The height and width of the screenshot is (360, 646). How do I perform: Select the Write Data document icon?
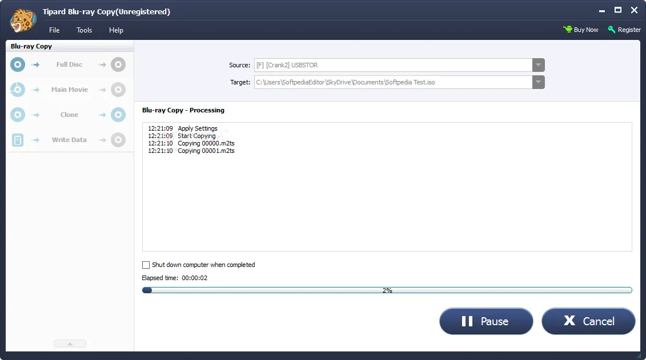[18, 140]
